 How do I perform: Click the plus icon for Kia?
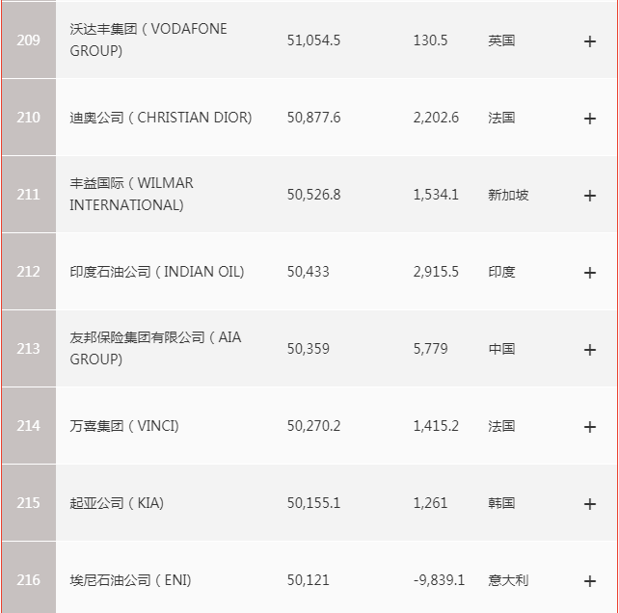pyautogui.click(x=590, y=504)
